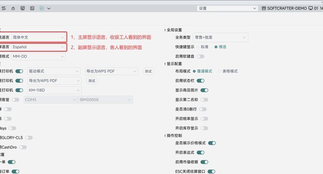The width and height of the screenshot is (323, 174).
Task: Enable the 启用软键盘 switch
Action: (x=200, y=57)
